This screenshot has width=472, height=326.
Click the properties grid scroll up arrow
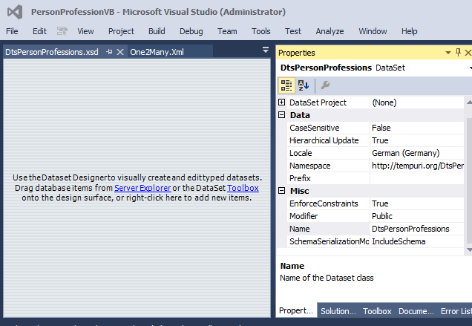coord(469,102)
